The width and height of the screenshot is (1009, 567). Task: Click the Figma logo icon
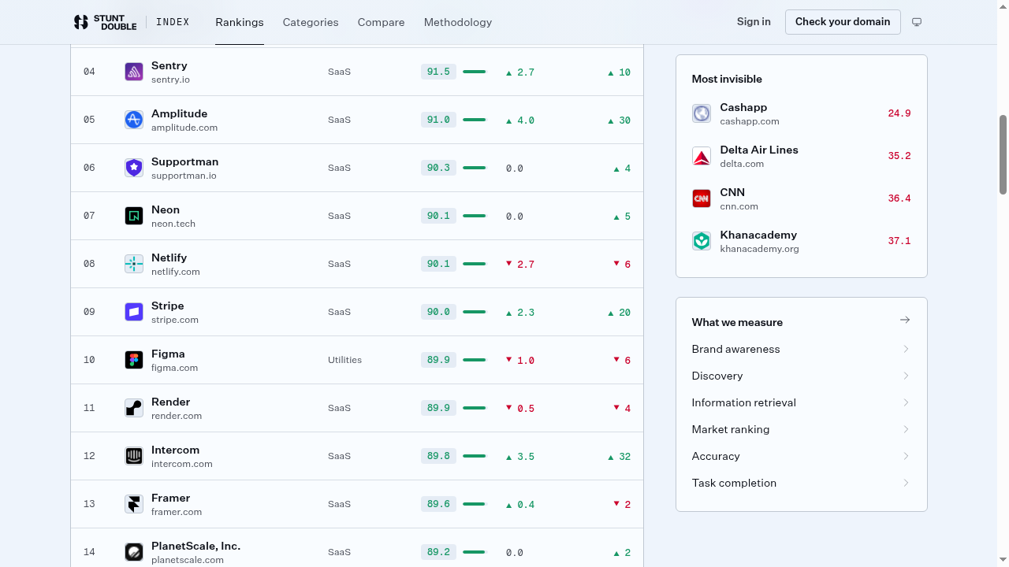pos(134,360)
